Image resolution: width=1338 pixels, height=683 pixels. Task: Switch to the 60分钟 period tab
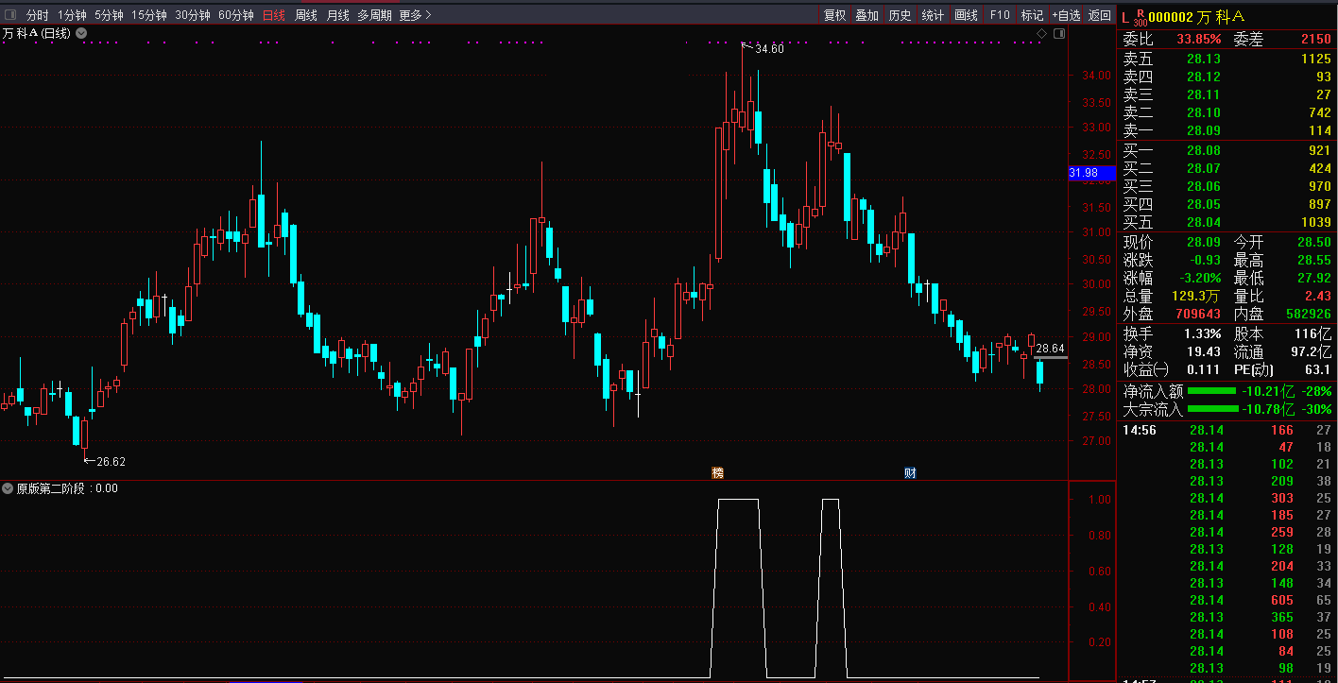click(x=235, y=15)
